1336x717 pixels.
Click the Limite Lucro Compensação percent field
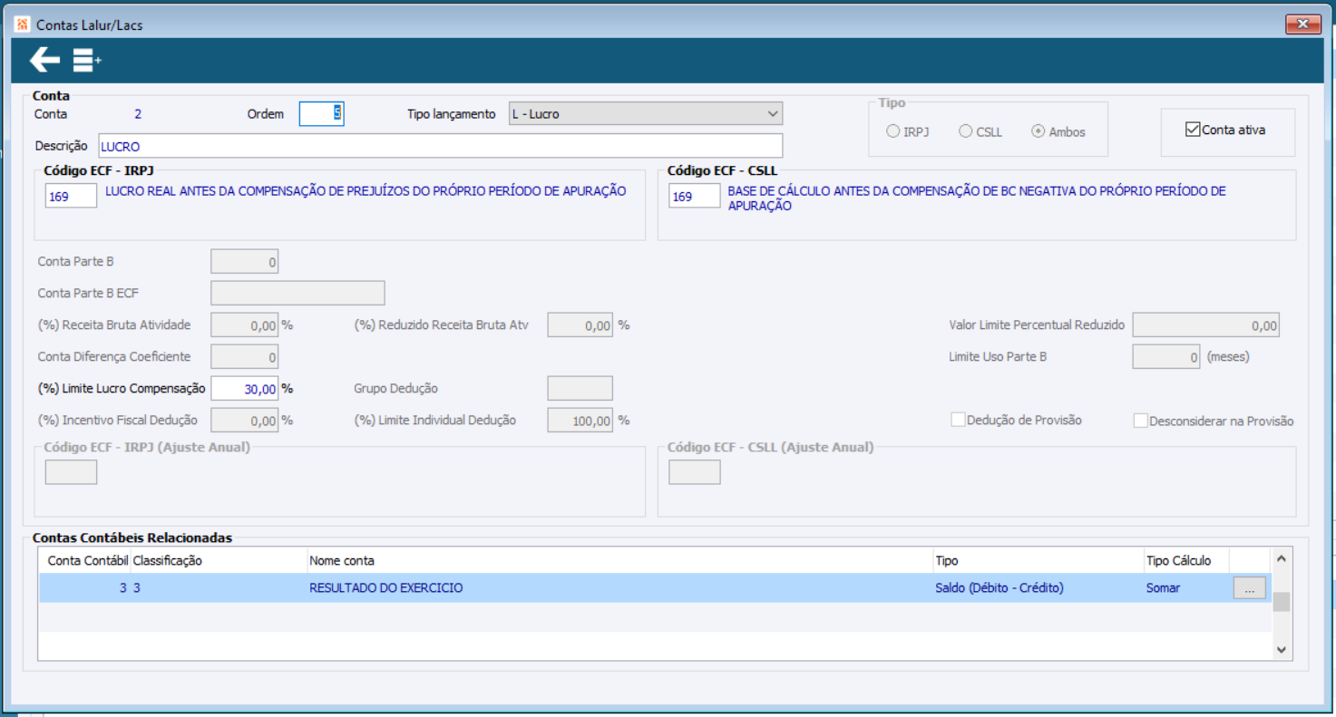click(x=245, y=388)
